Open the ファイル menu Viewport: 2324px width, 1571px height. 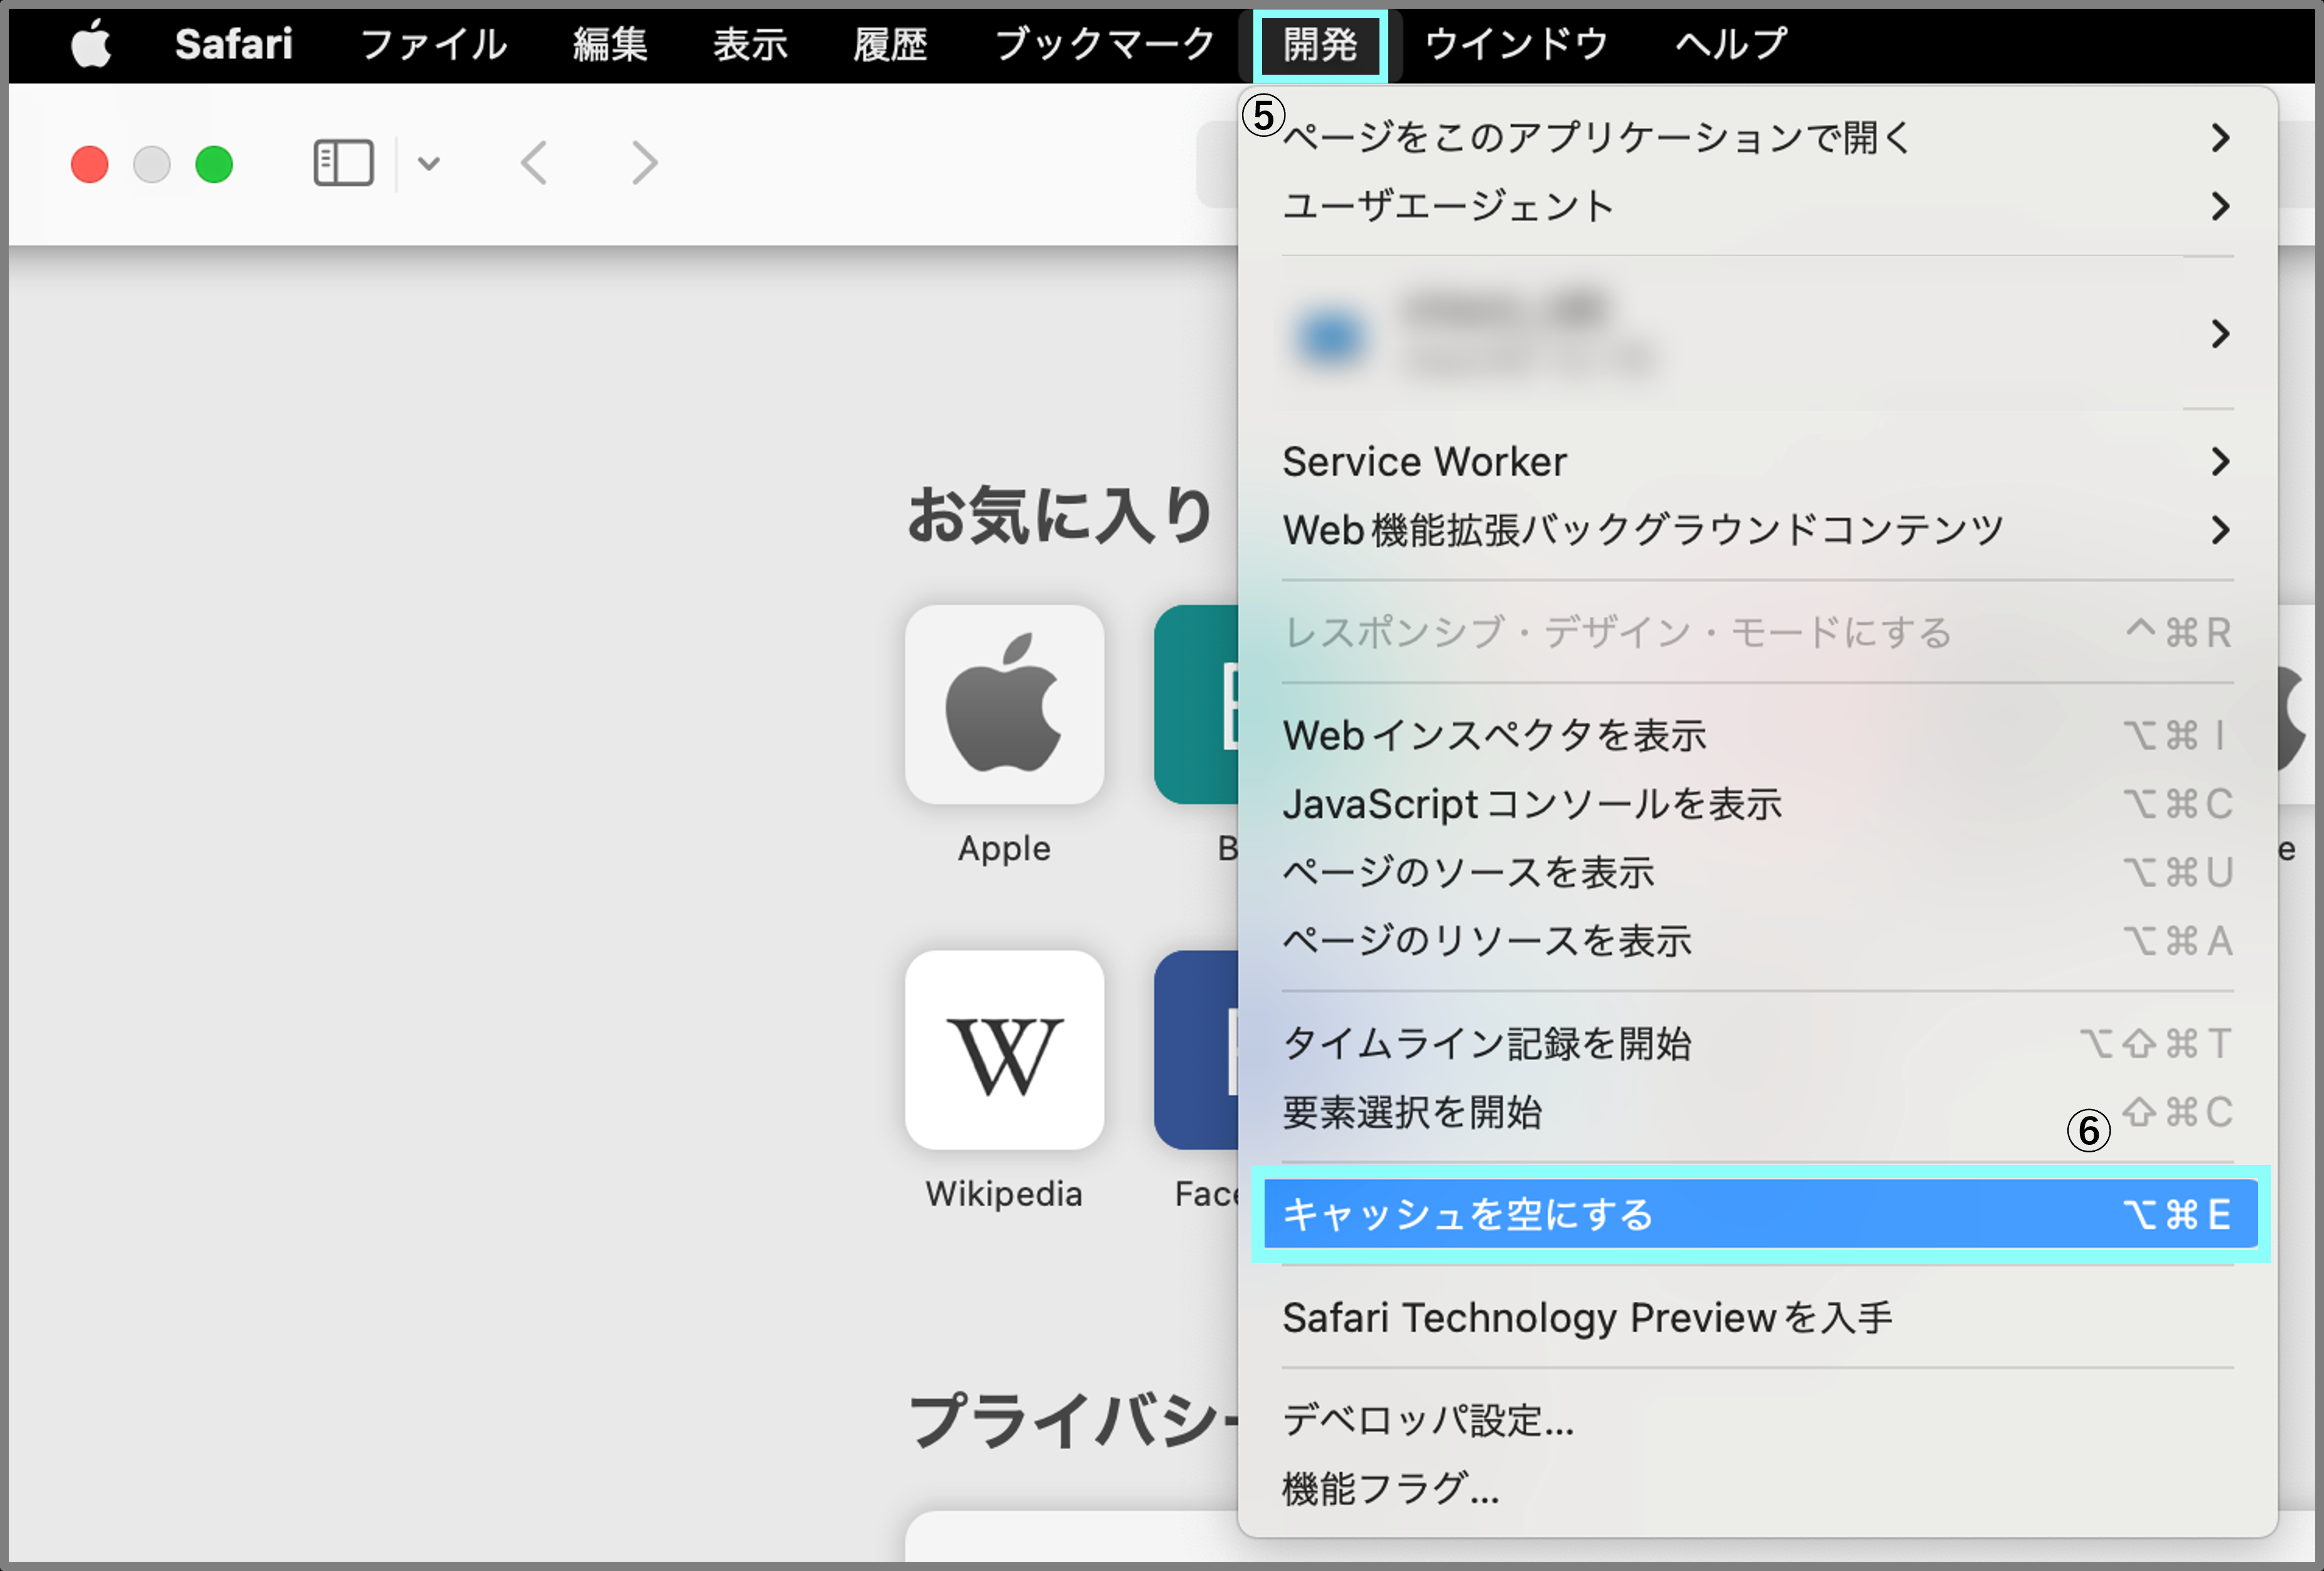(433, 44)
